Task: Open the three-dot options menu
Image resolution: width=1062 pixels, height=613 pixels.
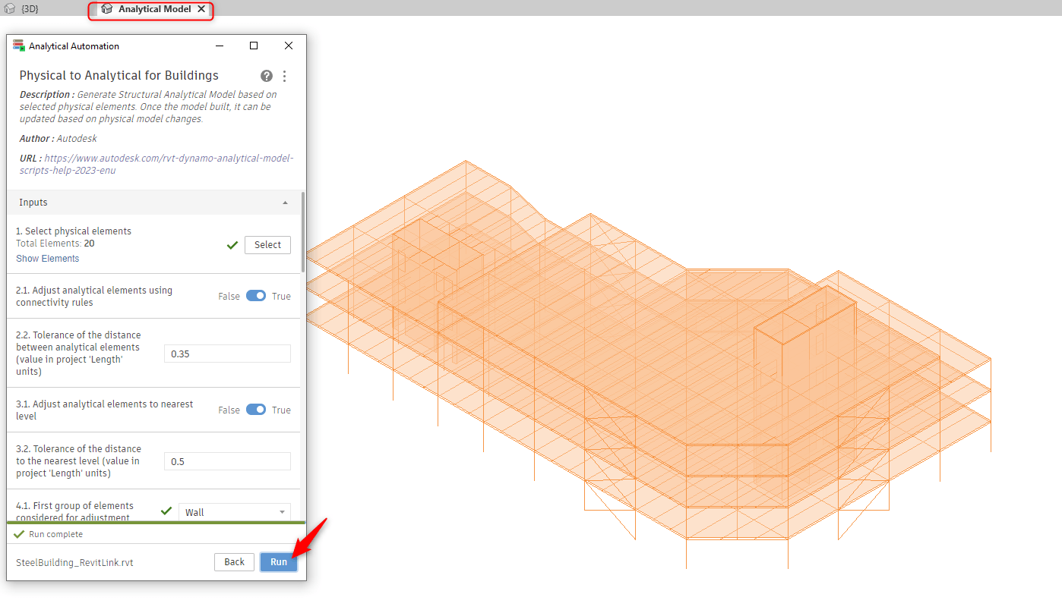Action: (x=285, y=76)
